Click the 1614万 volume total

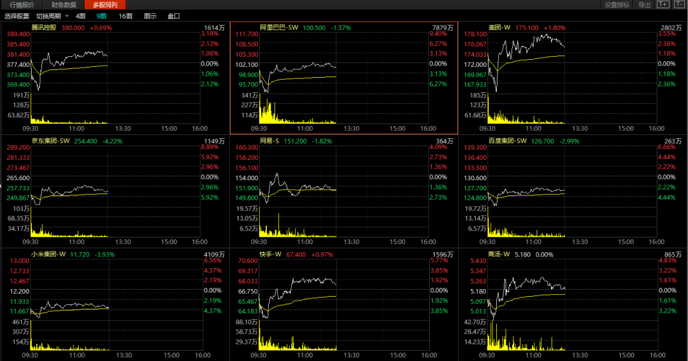[x=214, y=27]
